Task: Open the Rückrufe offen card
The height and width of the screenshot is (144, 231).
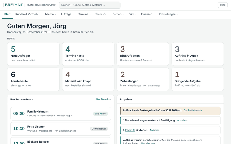Action: click(x=143, y=54)
